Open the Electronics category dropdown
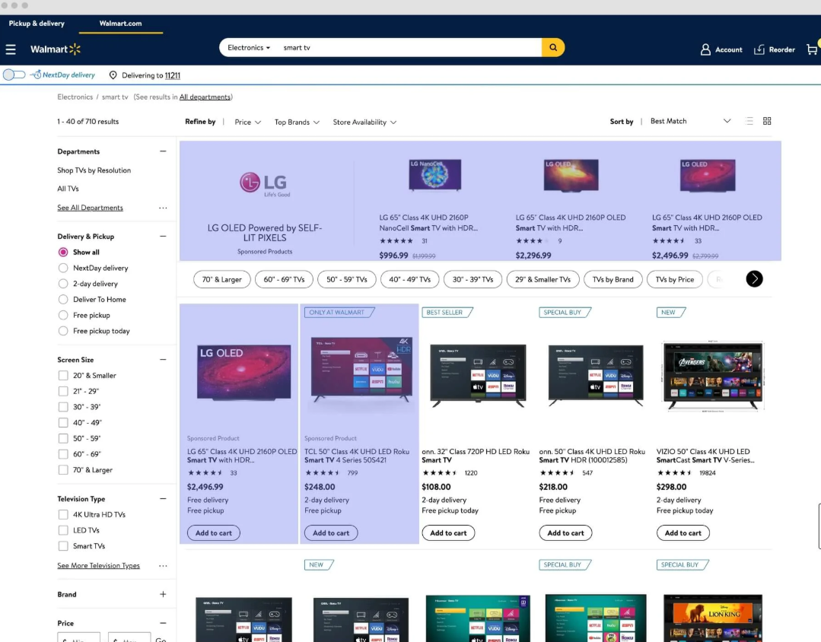Viewport: 821px width, 642px height. [249, 48]
